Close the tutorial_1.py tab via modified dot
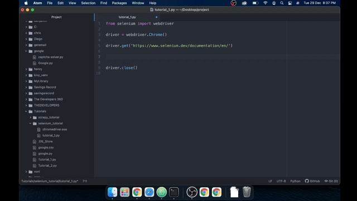The width and height of the screenshot is (357, 201). pyautogui.click(x=156, y=17)
